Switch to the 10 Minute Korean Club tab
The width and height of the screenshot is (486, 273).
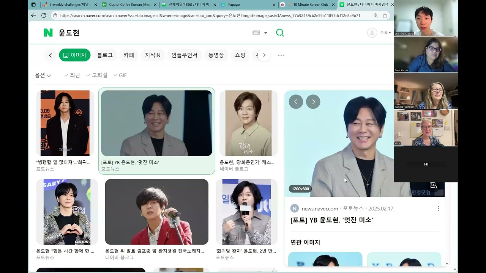pyautogui.click(x=308, y=5)
